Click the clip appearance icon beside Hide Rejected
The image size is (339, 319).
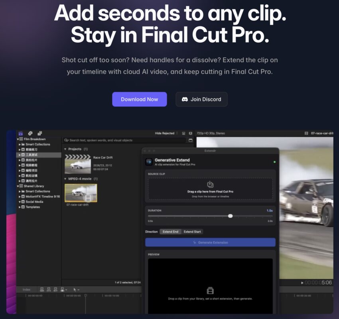click(183, 133)
